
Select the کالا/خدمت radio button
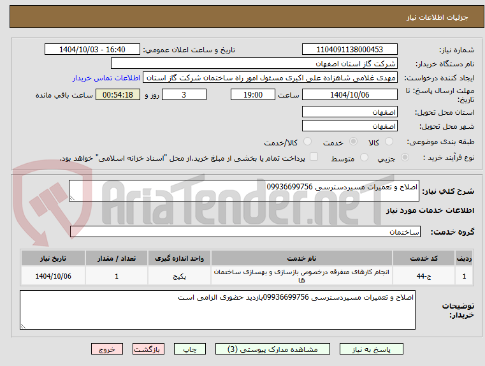pos(307,142)
